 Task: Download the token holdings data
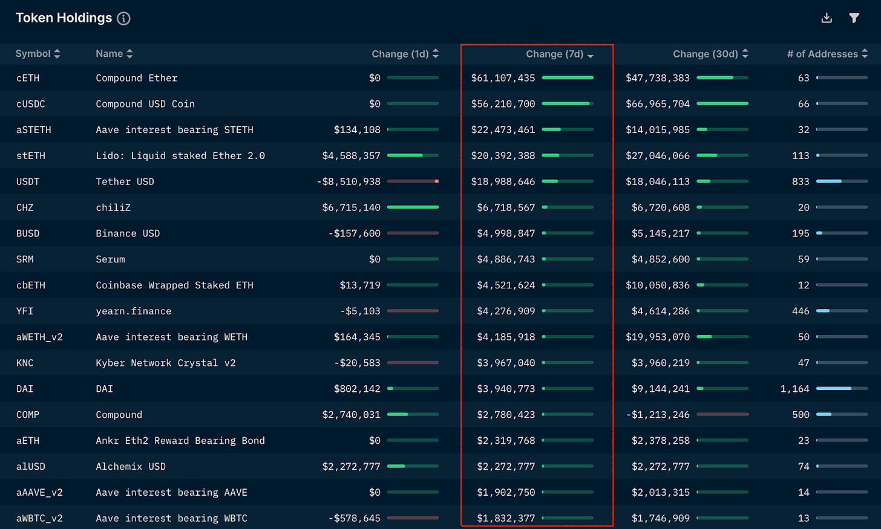point(827,18)
